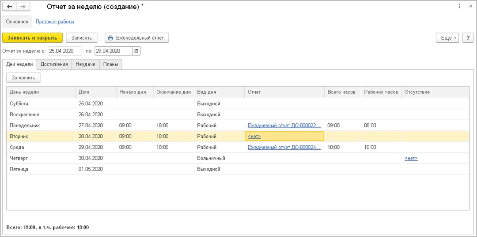Viewport: 477px width, 237px height.
Task: Select the Планы tab
Action: (110, 64)
